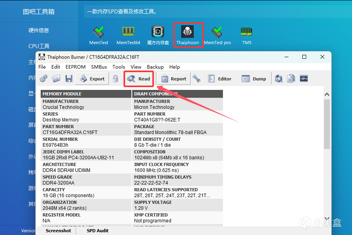
Task: Click the wrench tools icon
Action: (x=197, y=79)
